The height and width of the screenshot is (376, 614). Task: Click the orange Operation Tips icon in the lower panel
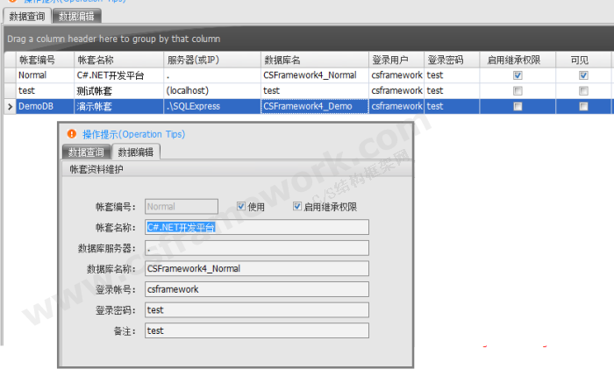click(x=71, y=134)
